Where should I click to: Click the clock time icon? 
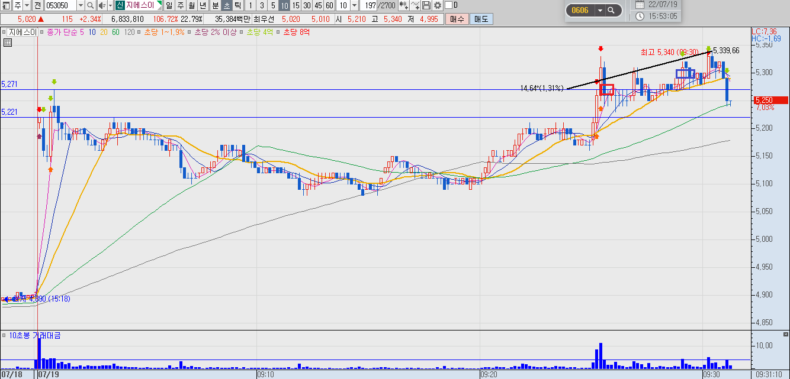click(640, 16)
